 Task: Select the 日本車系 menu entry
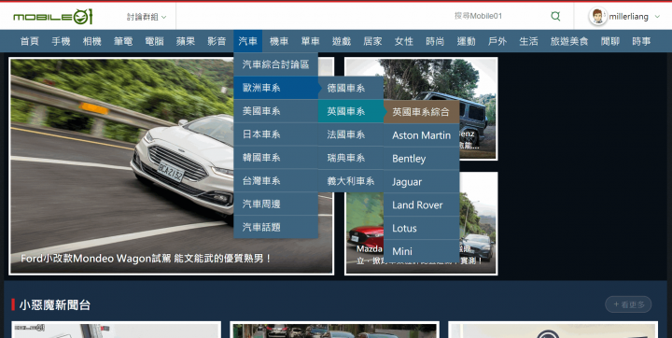[x=275, y=134]
